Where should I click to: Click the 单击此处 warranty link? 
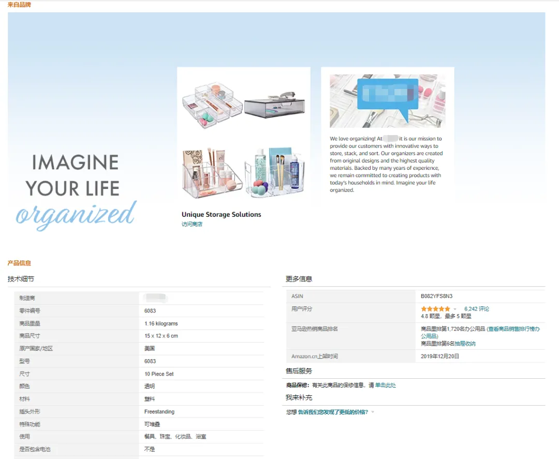386,385
